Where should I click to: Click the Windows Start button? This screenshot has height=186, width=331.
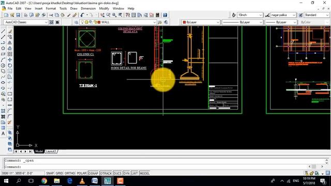click(x=6, y=181)
